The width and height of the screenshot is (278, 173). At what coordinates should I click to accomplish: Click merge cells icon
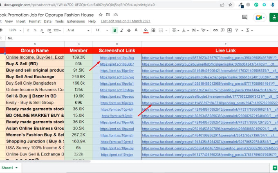(x=161, y=31)
